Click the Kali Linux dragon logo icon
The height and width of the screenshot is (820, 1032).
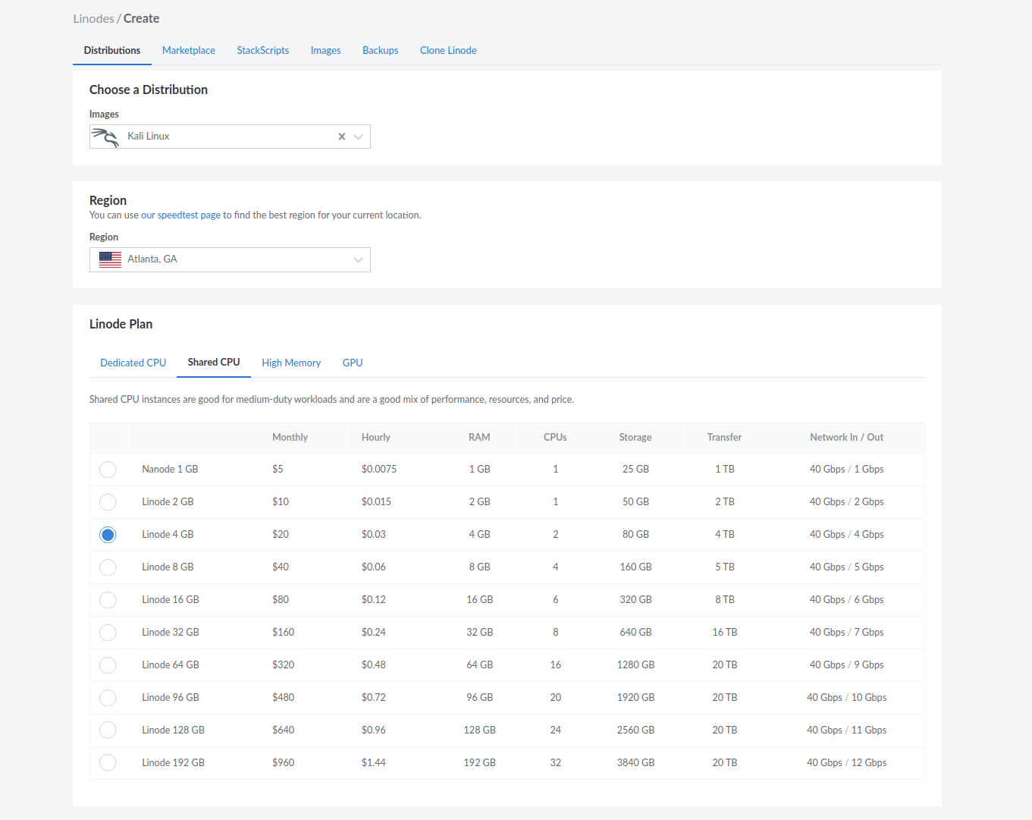(x=105, y=137)
